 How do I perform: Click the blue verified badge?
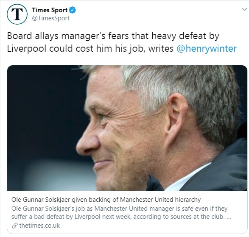73,10
